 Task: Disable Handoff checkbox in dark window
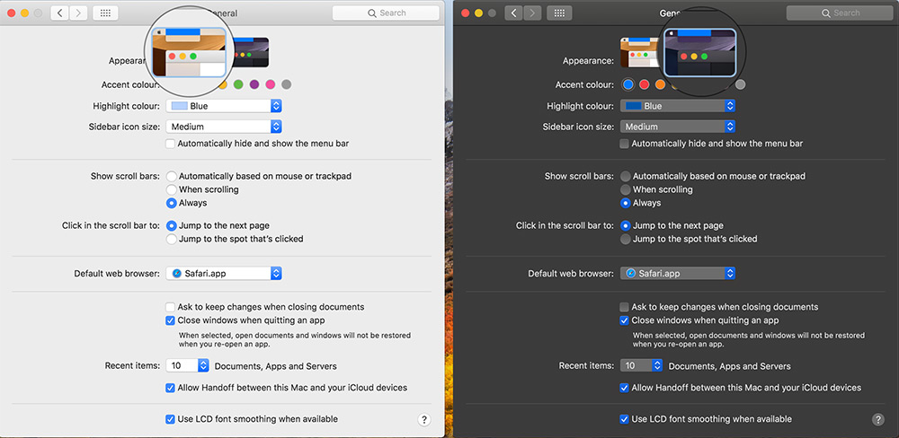(624, 389)
